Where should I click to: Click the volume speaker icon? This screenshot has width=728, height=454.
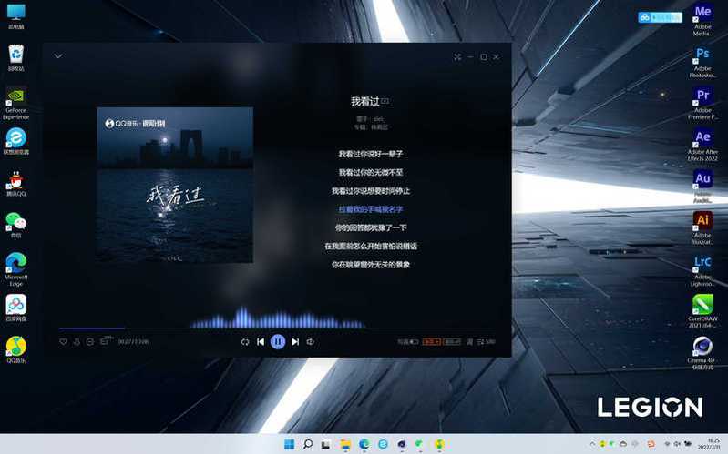311,342
